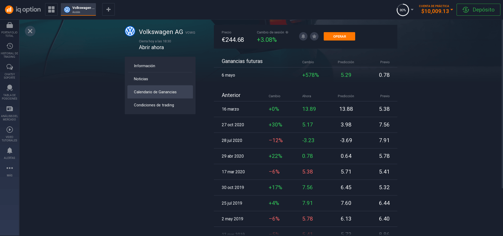Select the 27 oct 2020 earnings row
Viewport: 503px width, 236px height.
[306, 125]
